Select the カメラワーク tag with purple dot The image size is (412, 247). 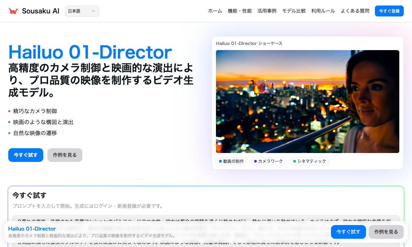[268, 161]
